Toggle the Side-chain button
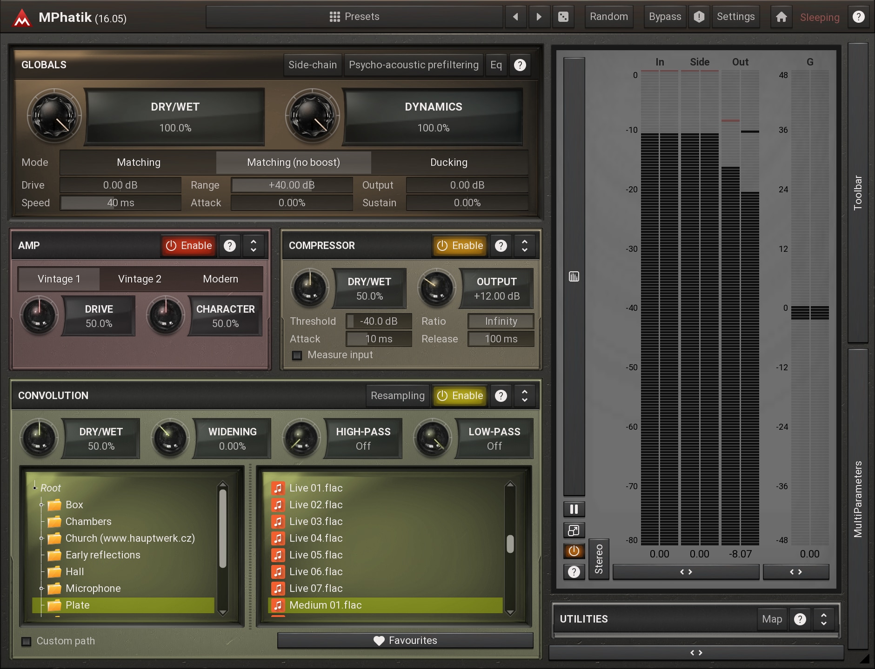875x669 pixels. (x=313, y=65)
